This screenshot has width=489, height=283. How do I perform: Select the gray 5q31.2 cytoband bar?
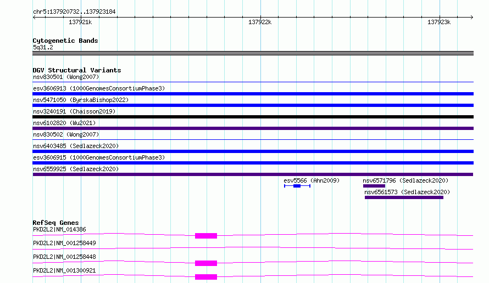pyautogui.click(x=253, y=53)
